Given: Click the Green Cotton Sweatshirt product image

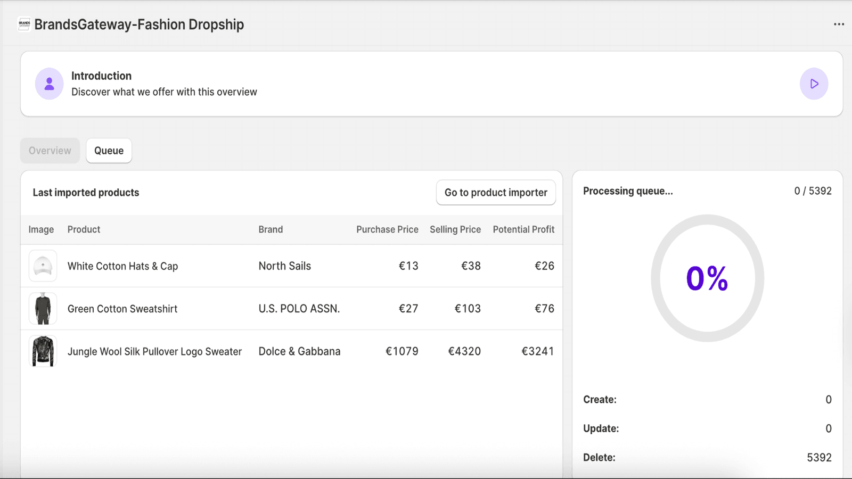Looking at the screenshot, I should (x=43, y=308).
